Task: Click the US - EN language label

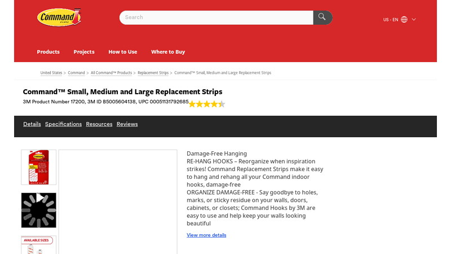Action: click(x=391, y=20)
